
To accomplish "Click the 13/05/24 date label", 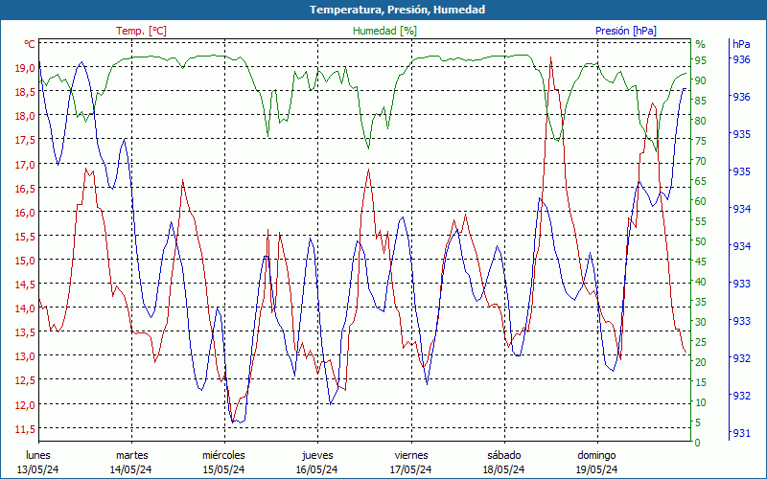I will [x=38, y=469].
